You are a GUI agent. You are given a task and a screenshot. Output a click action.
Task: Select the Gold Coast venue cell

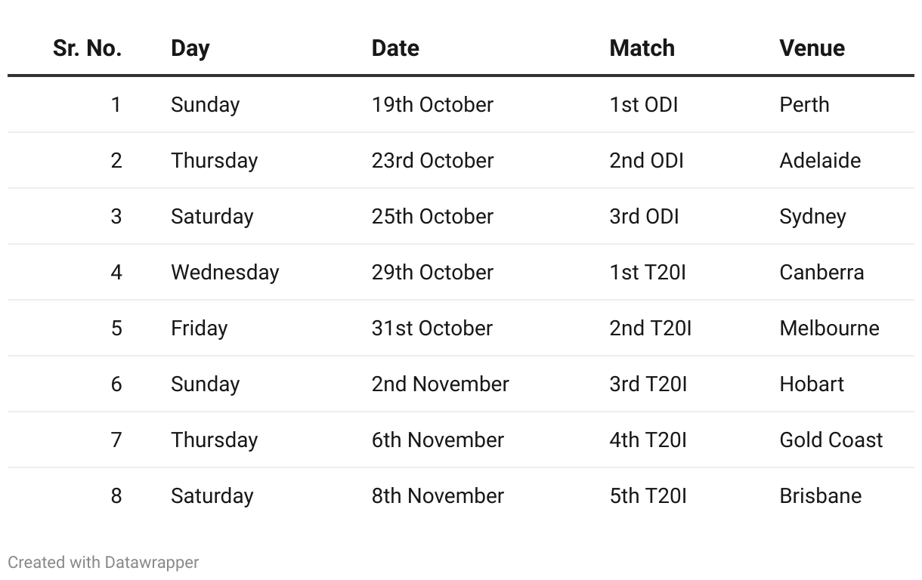(831, 440)
